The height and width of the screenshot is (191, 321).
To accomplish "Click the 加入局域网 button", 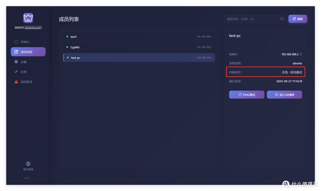I will pyautogui.click(x=284, y=95).
